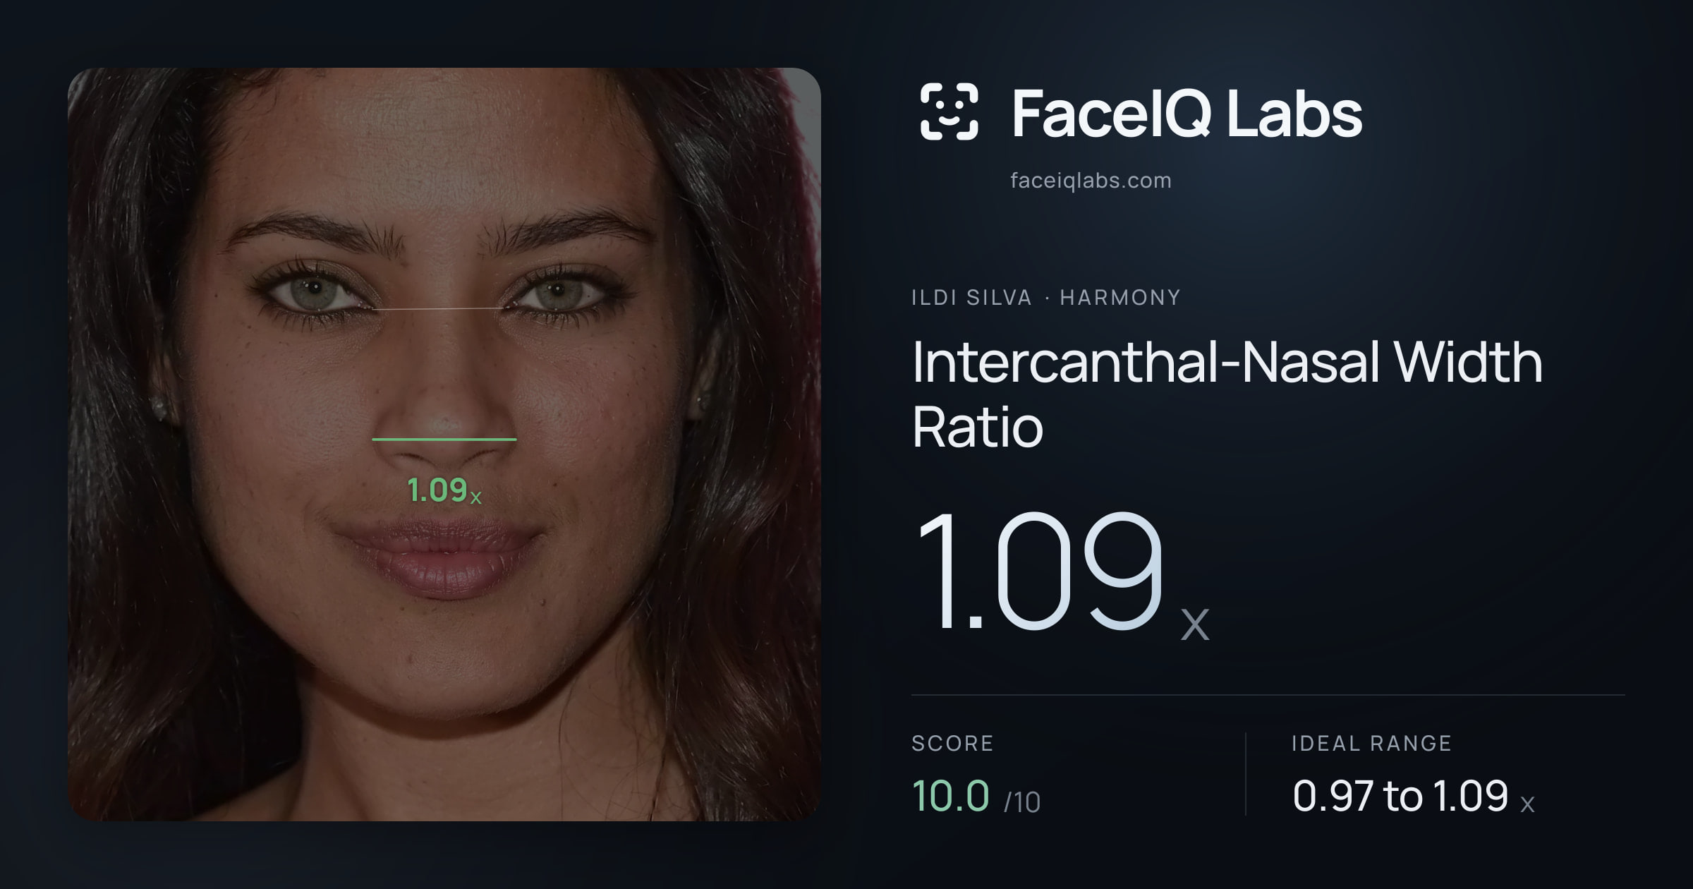
Task: Click the Intercanthal-Nasal Width Ratio heading
Action: tap(1227, 394)
